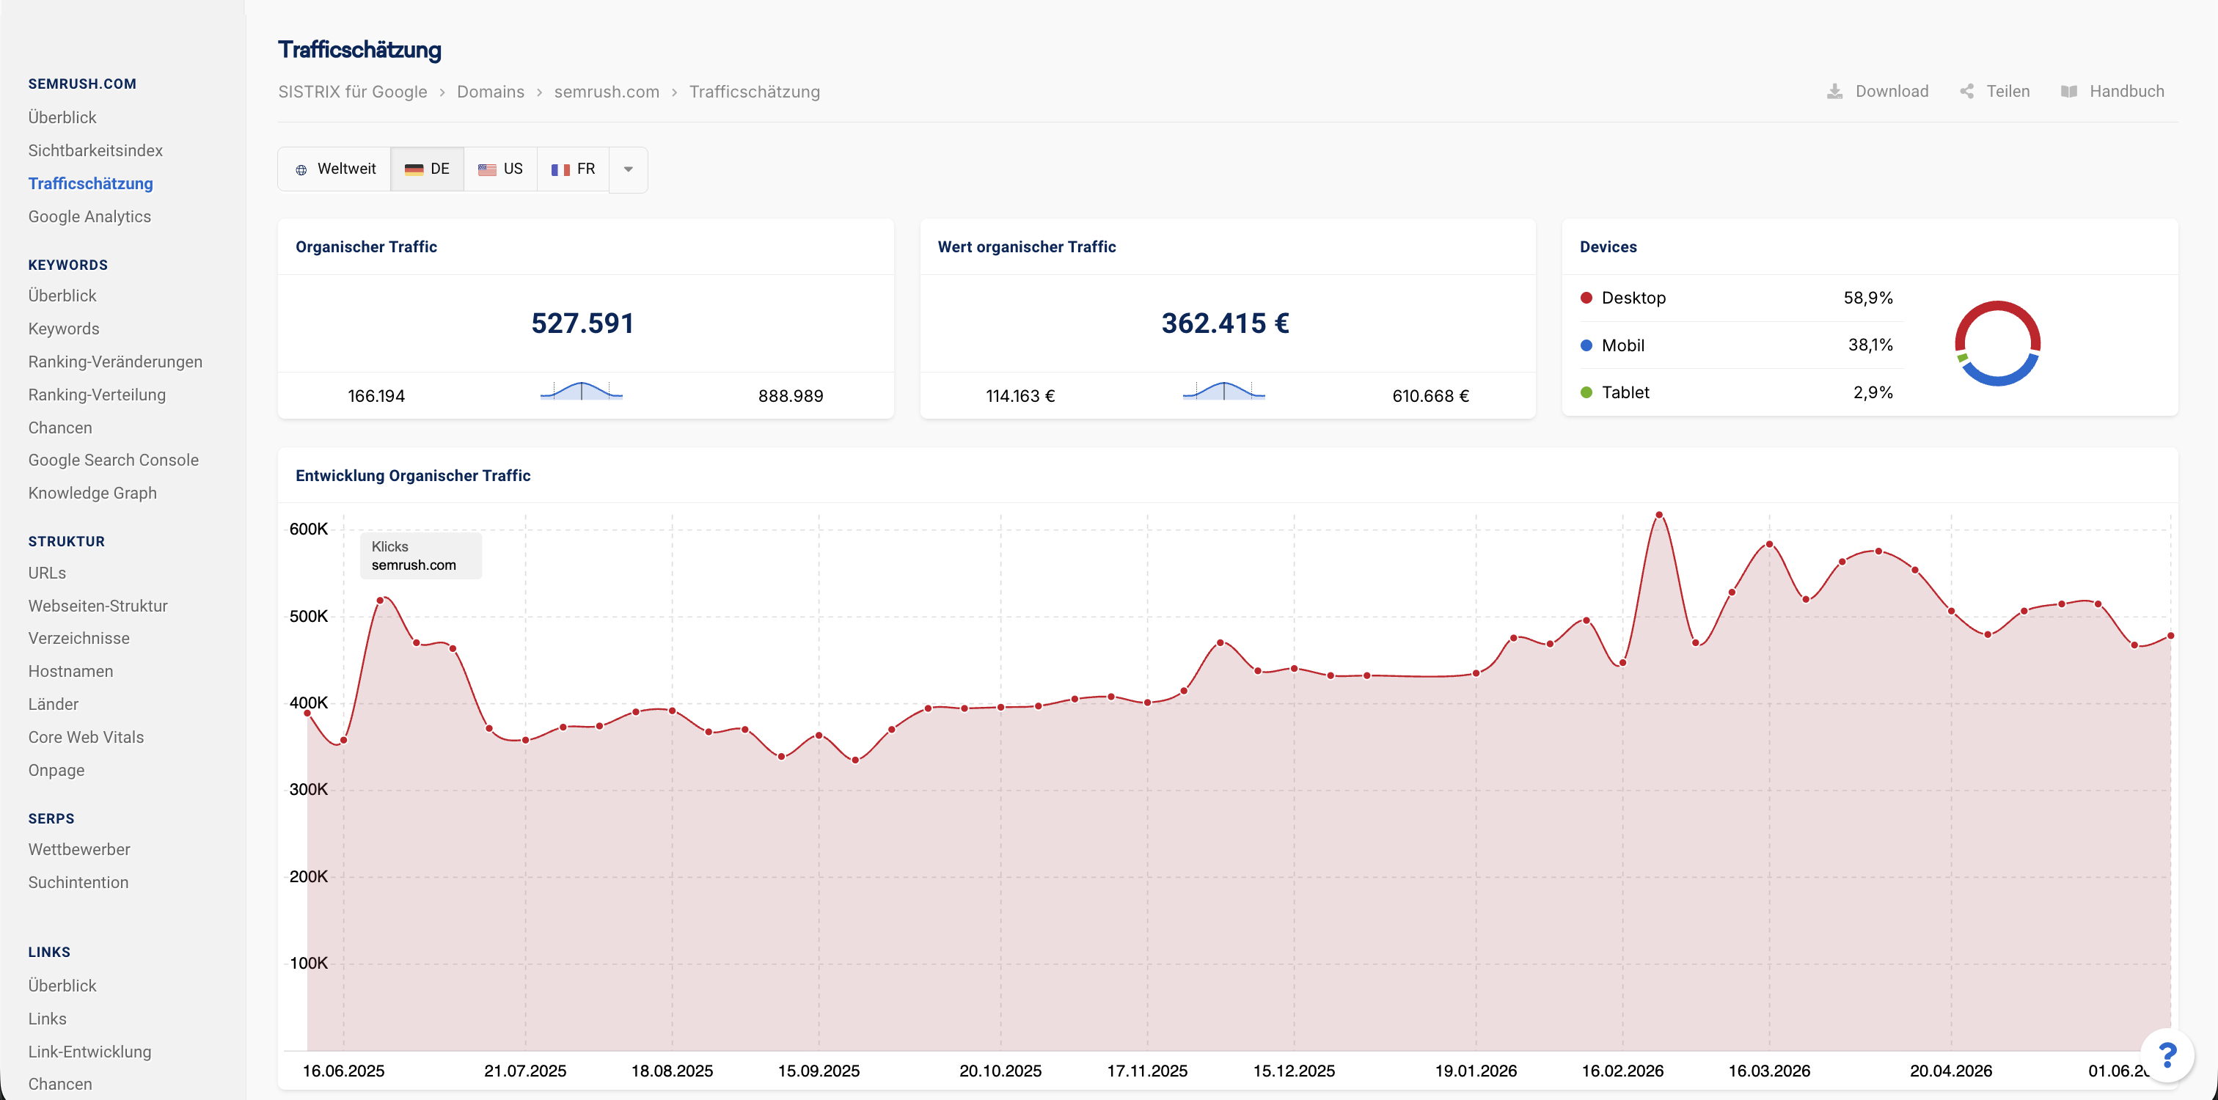The image size is (2218, 1100).
Task: Click the Mobil 38,1% value
Action: pyautogui.click(x=1870, y=345)
